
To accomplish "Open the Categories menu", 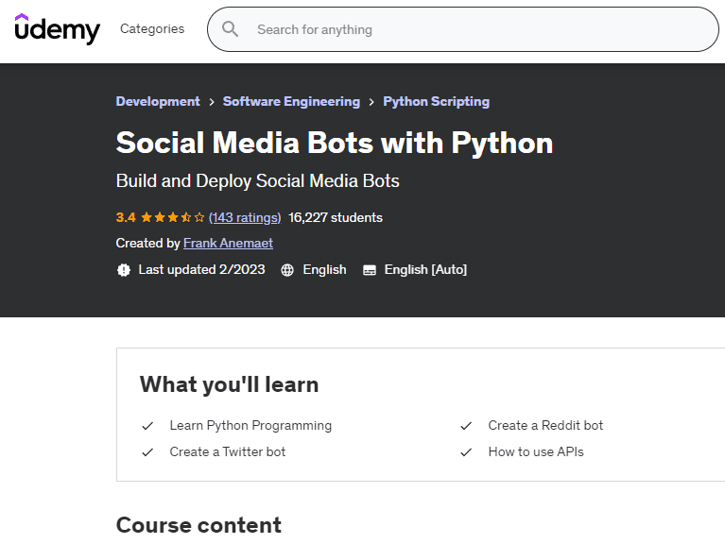I will coord(152,29).
